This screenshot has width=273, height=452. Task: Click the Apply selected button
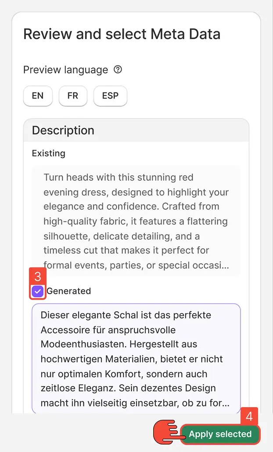coord(220,434)
